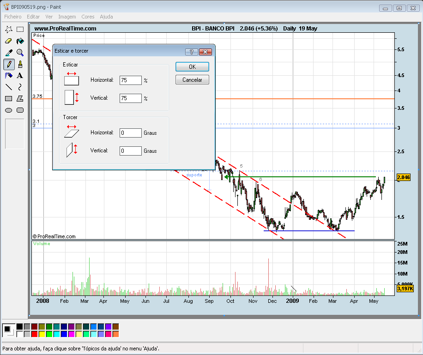Open the Ficheiro menu
The image size is (423, 355).
coord(12,17)
